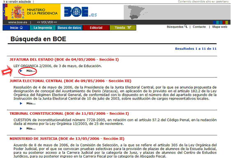Viewport: 231px width, 158px height.
Task: Click the JEFATURA DEL ESTADO heading
Action: [64, 60]
